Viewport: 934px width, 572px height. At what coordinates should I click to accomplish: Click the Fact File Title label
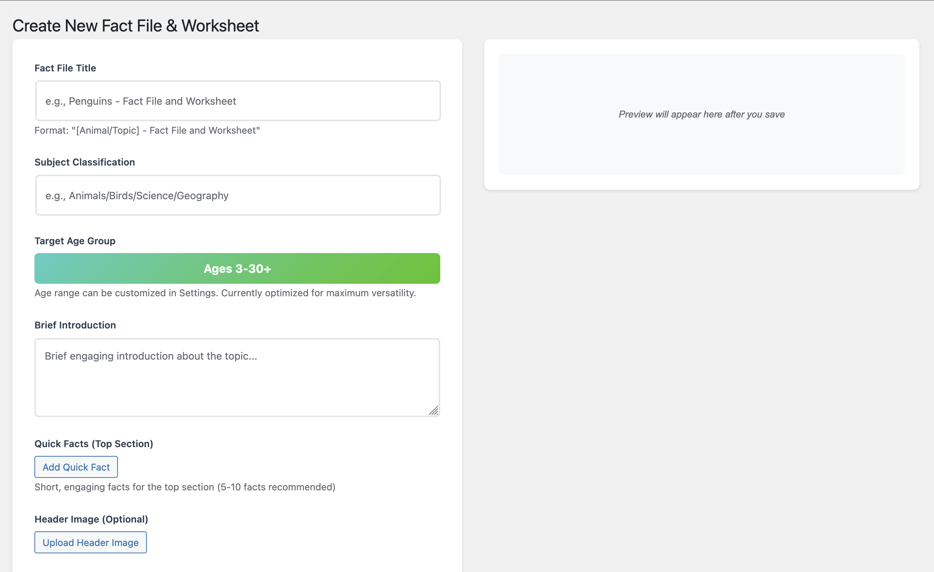coord(65,68)
